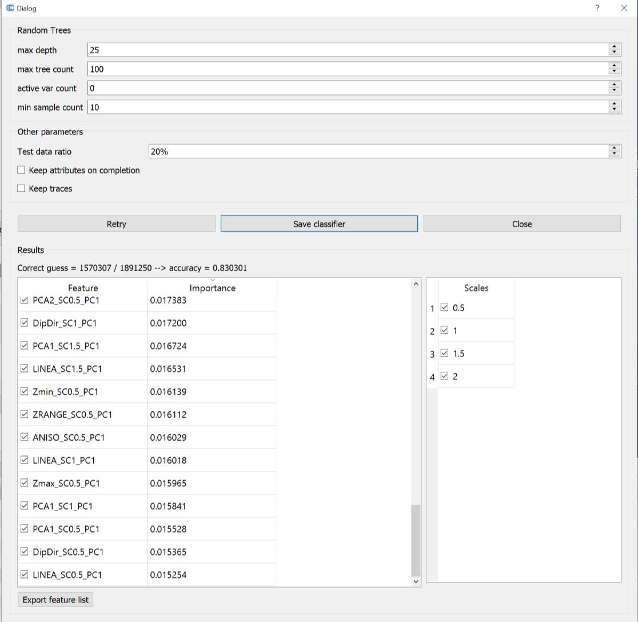Click the Feature column header

pyautogui.click(x=83, y=288)
